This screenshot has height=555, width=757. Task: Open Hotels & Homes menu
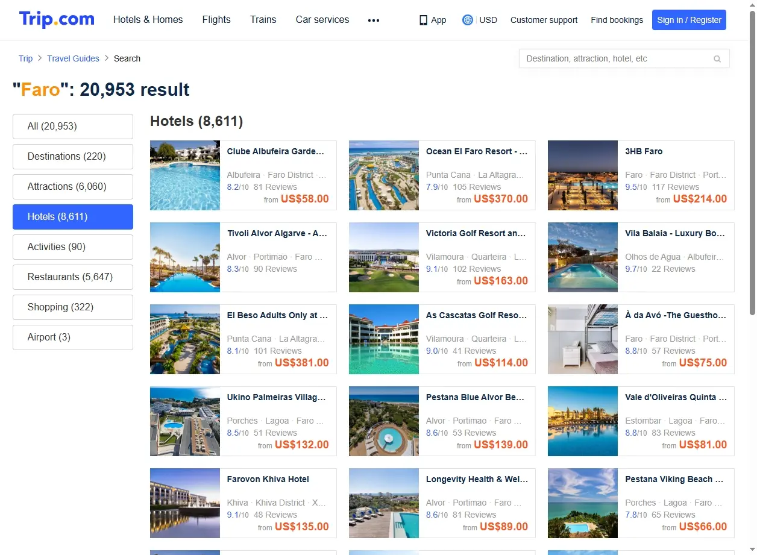click(x=148, y=19)
